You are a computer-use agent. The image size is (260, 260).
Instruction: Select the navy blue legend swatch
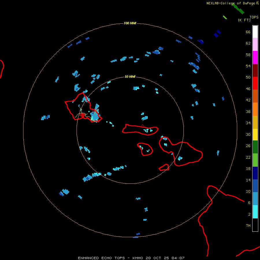coord(255,173)
